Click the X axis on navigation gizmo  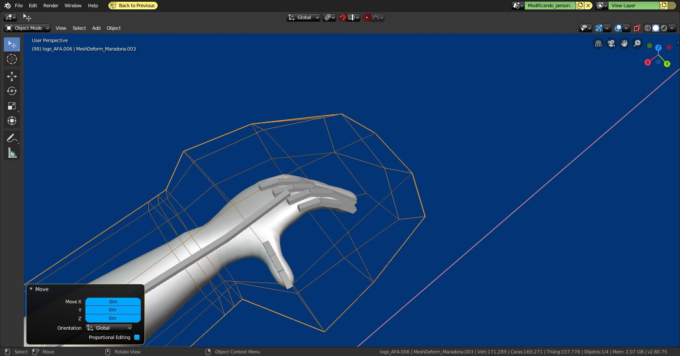point(648,62)
